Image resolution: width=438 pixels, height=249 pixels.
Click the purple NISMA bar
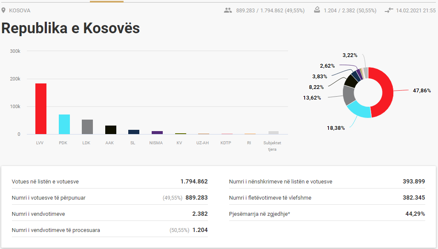[157, 133]
